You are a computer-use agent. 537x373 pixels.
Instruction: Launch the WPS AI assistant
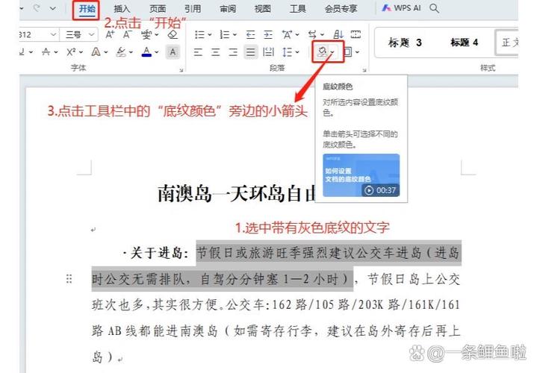[x=401, y=8]
